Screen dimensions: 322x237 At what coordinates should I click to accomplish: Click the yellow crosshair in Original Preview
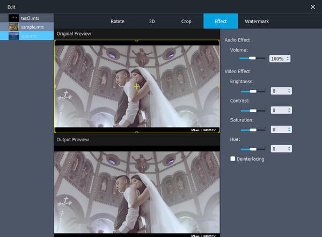click(136, 87)
